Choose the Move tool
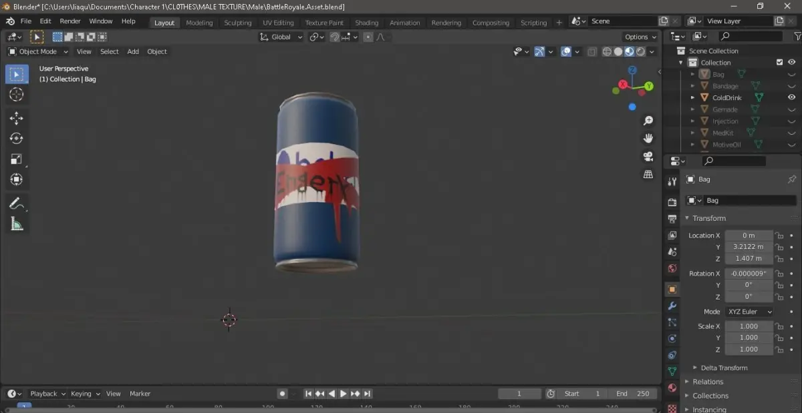This screenshot has height=413, width=802. tap(17, 118)
